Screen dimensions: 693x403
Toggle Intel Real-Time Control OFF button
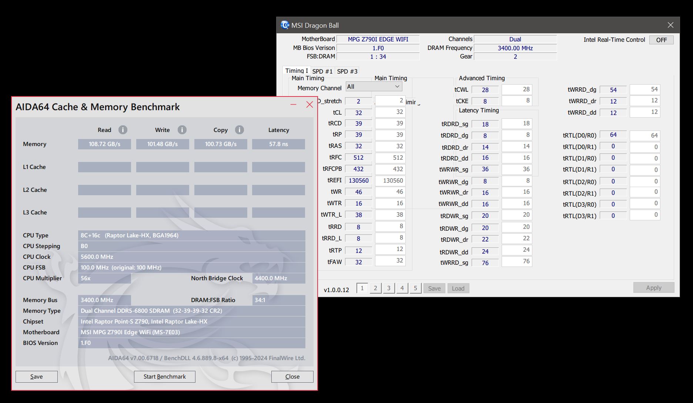[x=662, y=40]
